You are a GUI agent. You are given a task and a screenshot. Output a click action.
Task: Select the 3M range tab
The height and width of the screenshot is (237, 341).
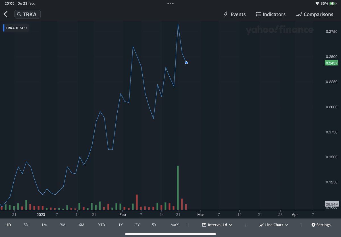63,225
